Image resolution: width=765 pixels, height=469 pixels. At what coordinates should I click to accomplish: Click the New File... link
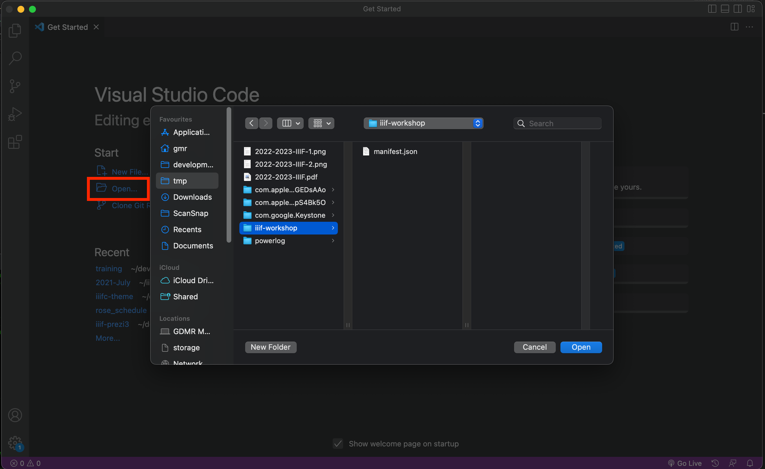click(122, 171)
